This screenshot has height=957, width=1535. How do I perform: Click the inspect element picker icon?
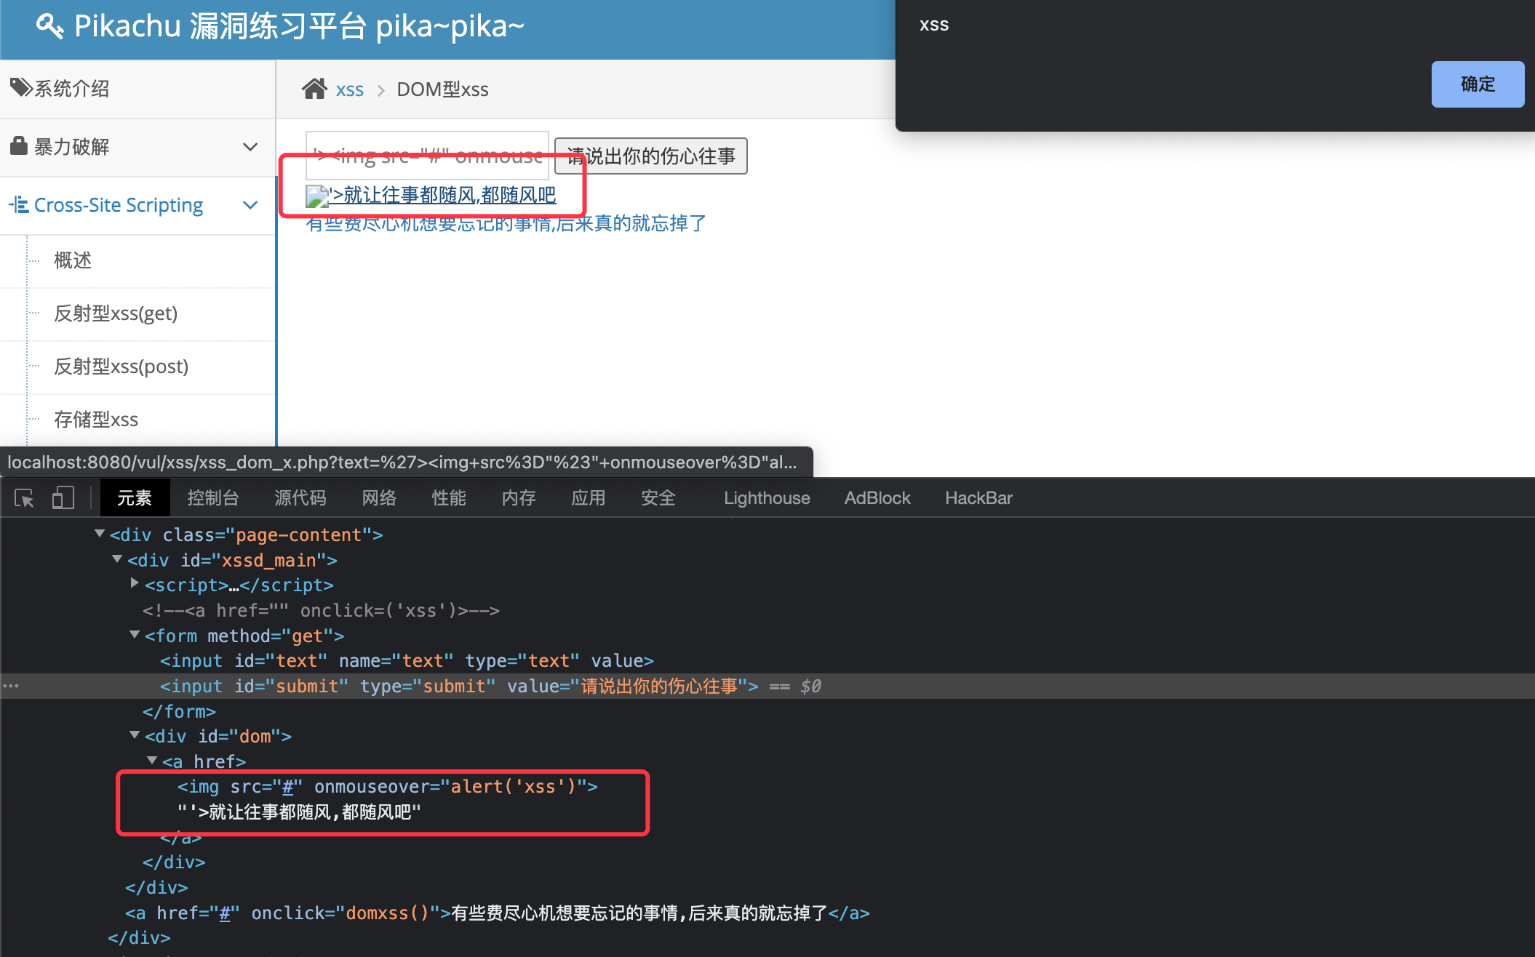pos(24,498)
